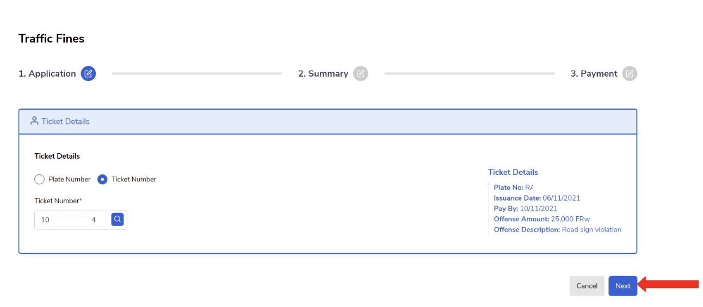The image size is (703, 307).
Task: Click the Ticket Details panel header
Action: [x=328, y=121]
